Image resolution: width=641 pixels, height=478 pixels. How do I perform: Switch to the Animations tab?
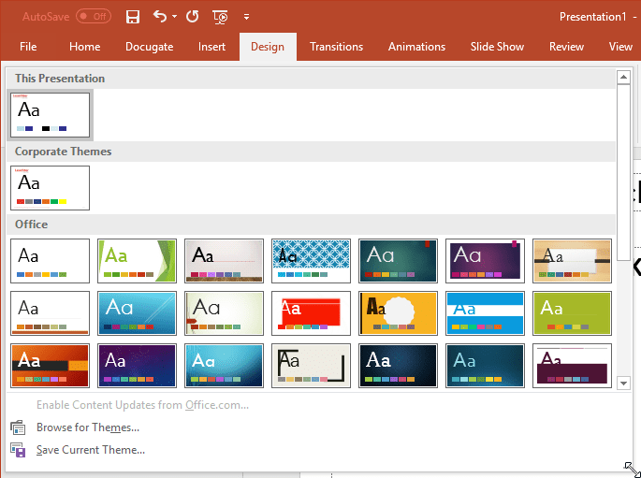point(416,47)
